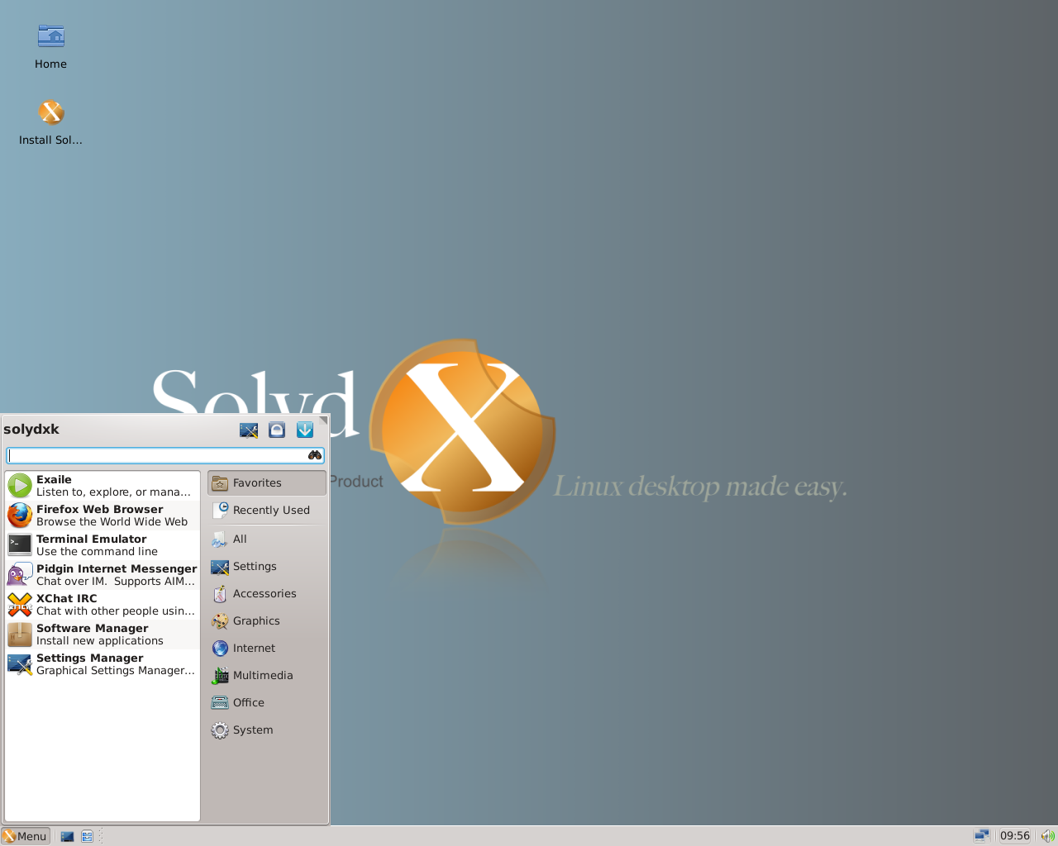1058x846 pixels.
Task: Click the show desktop icon in the panel
Action: [x=67, y=836]
